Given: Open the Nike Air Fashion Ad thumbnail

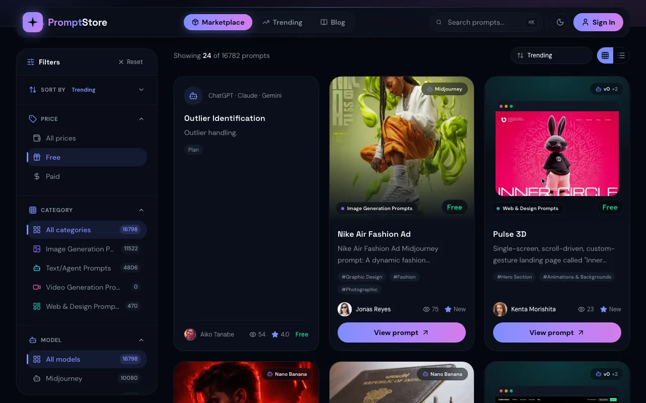Looking at the screenshot, I should click(x=402, y=148).
